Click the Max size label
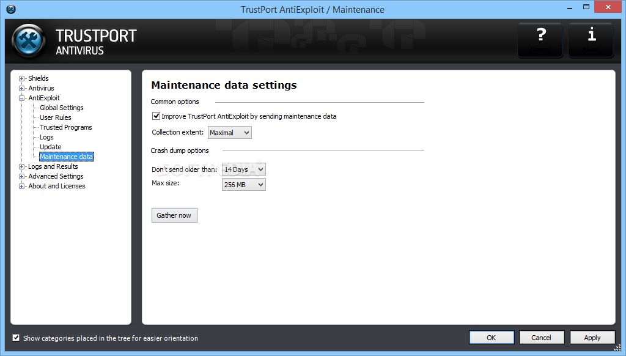 (165, 183)
